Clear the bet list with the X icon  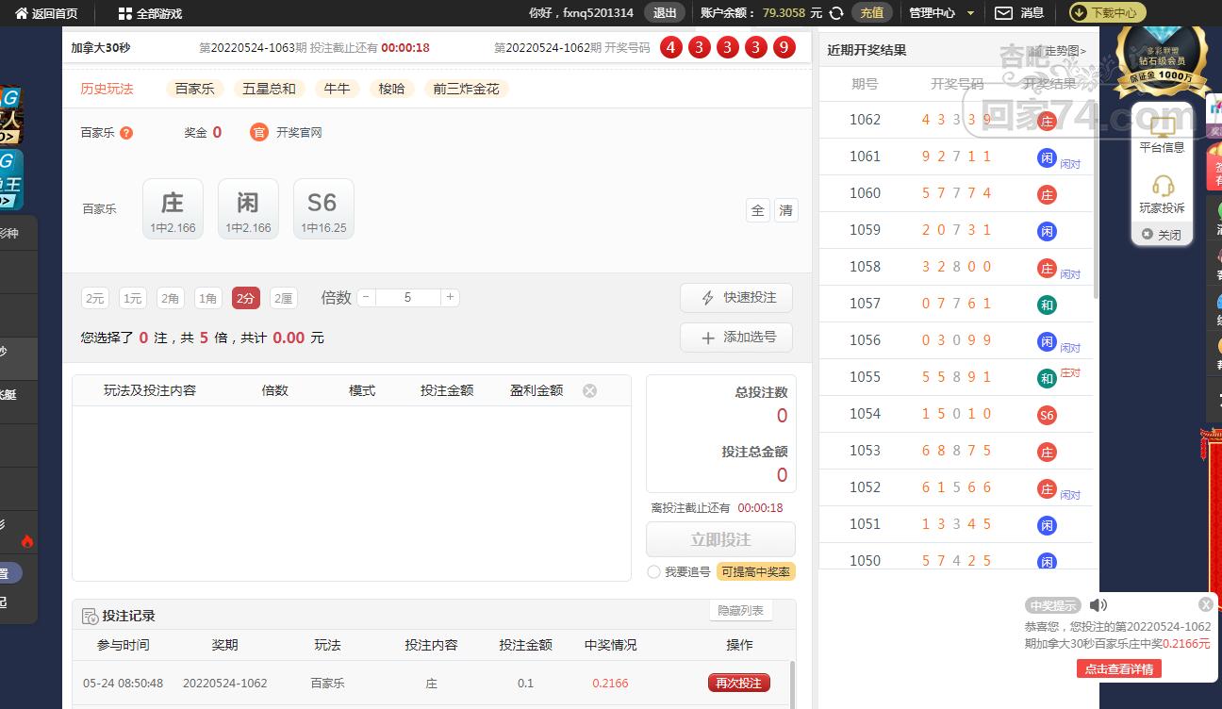(x=589, y=390)
